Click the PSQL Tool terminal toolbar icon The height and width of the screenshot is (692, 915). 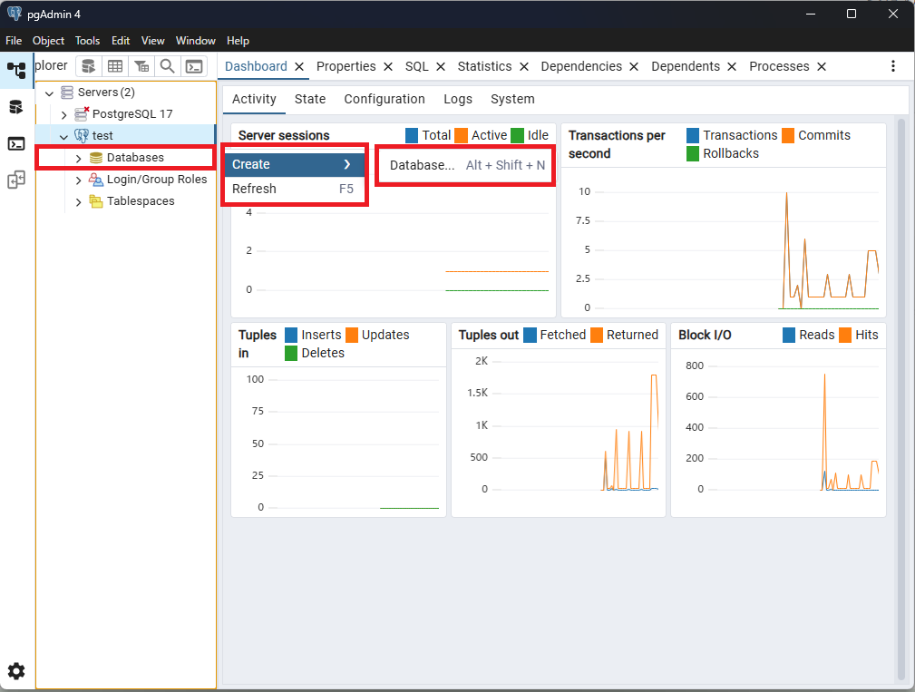point(194,66)
